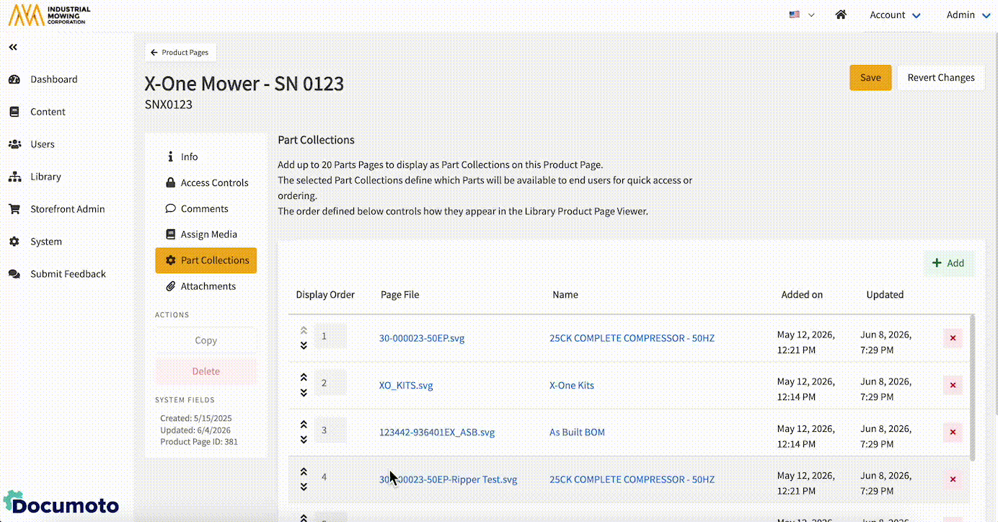998x522 pixels.
Task: Click the Save button
Action: (870, 78)
